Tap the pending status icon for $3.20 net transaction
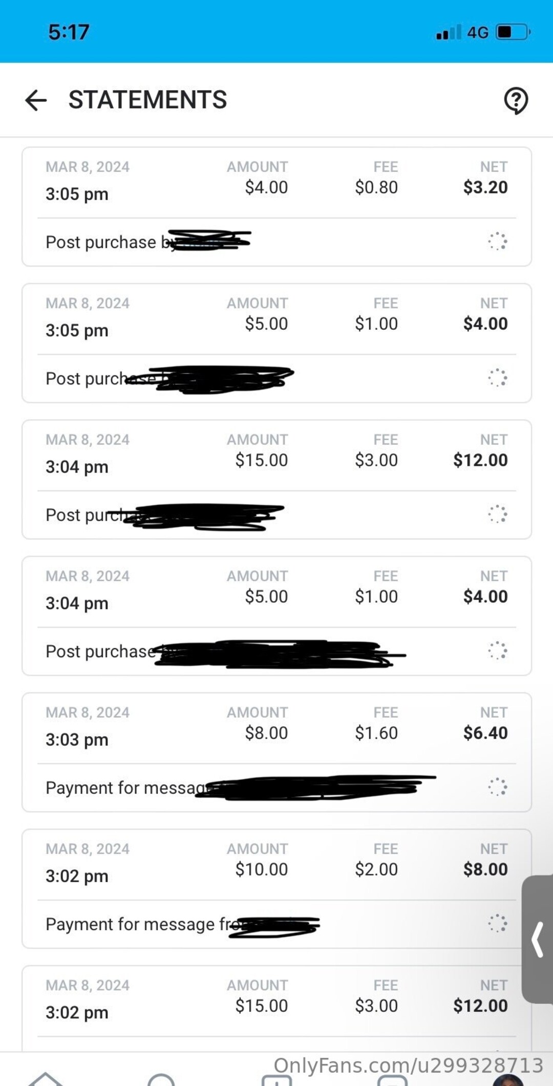The image size is (553, 1086). (x=497, y=241)
